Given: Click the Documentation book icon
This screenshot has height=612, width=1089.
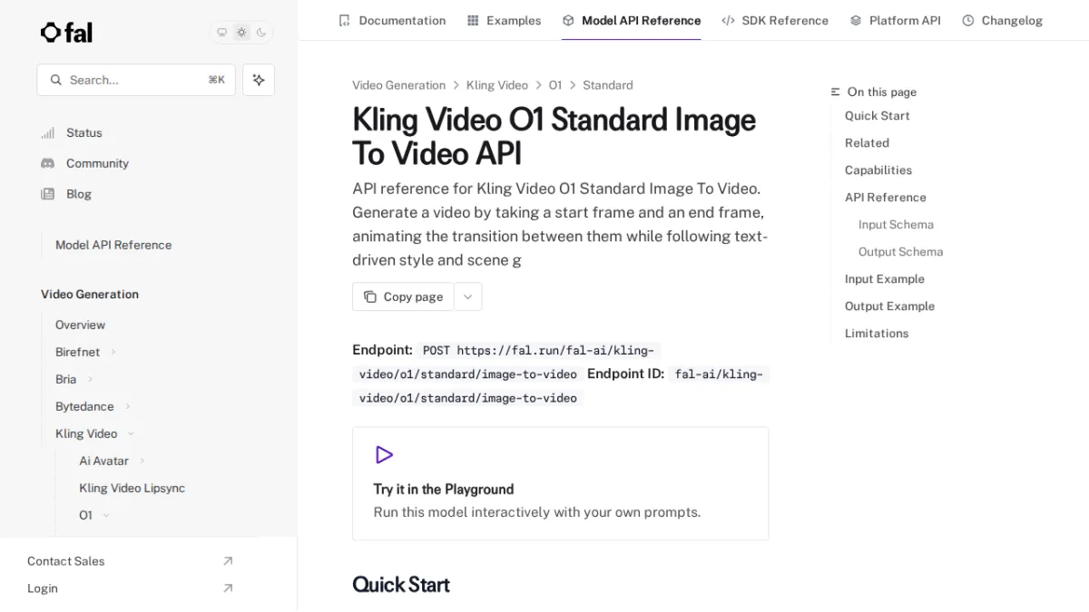Looking at the screenshot, I should point(344,20).
